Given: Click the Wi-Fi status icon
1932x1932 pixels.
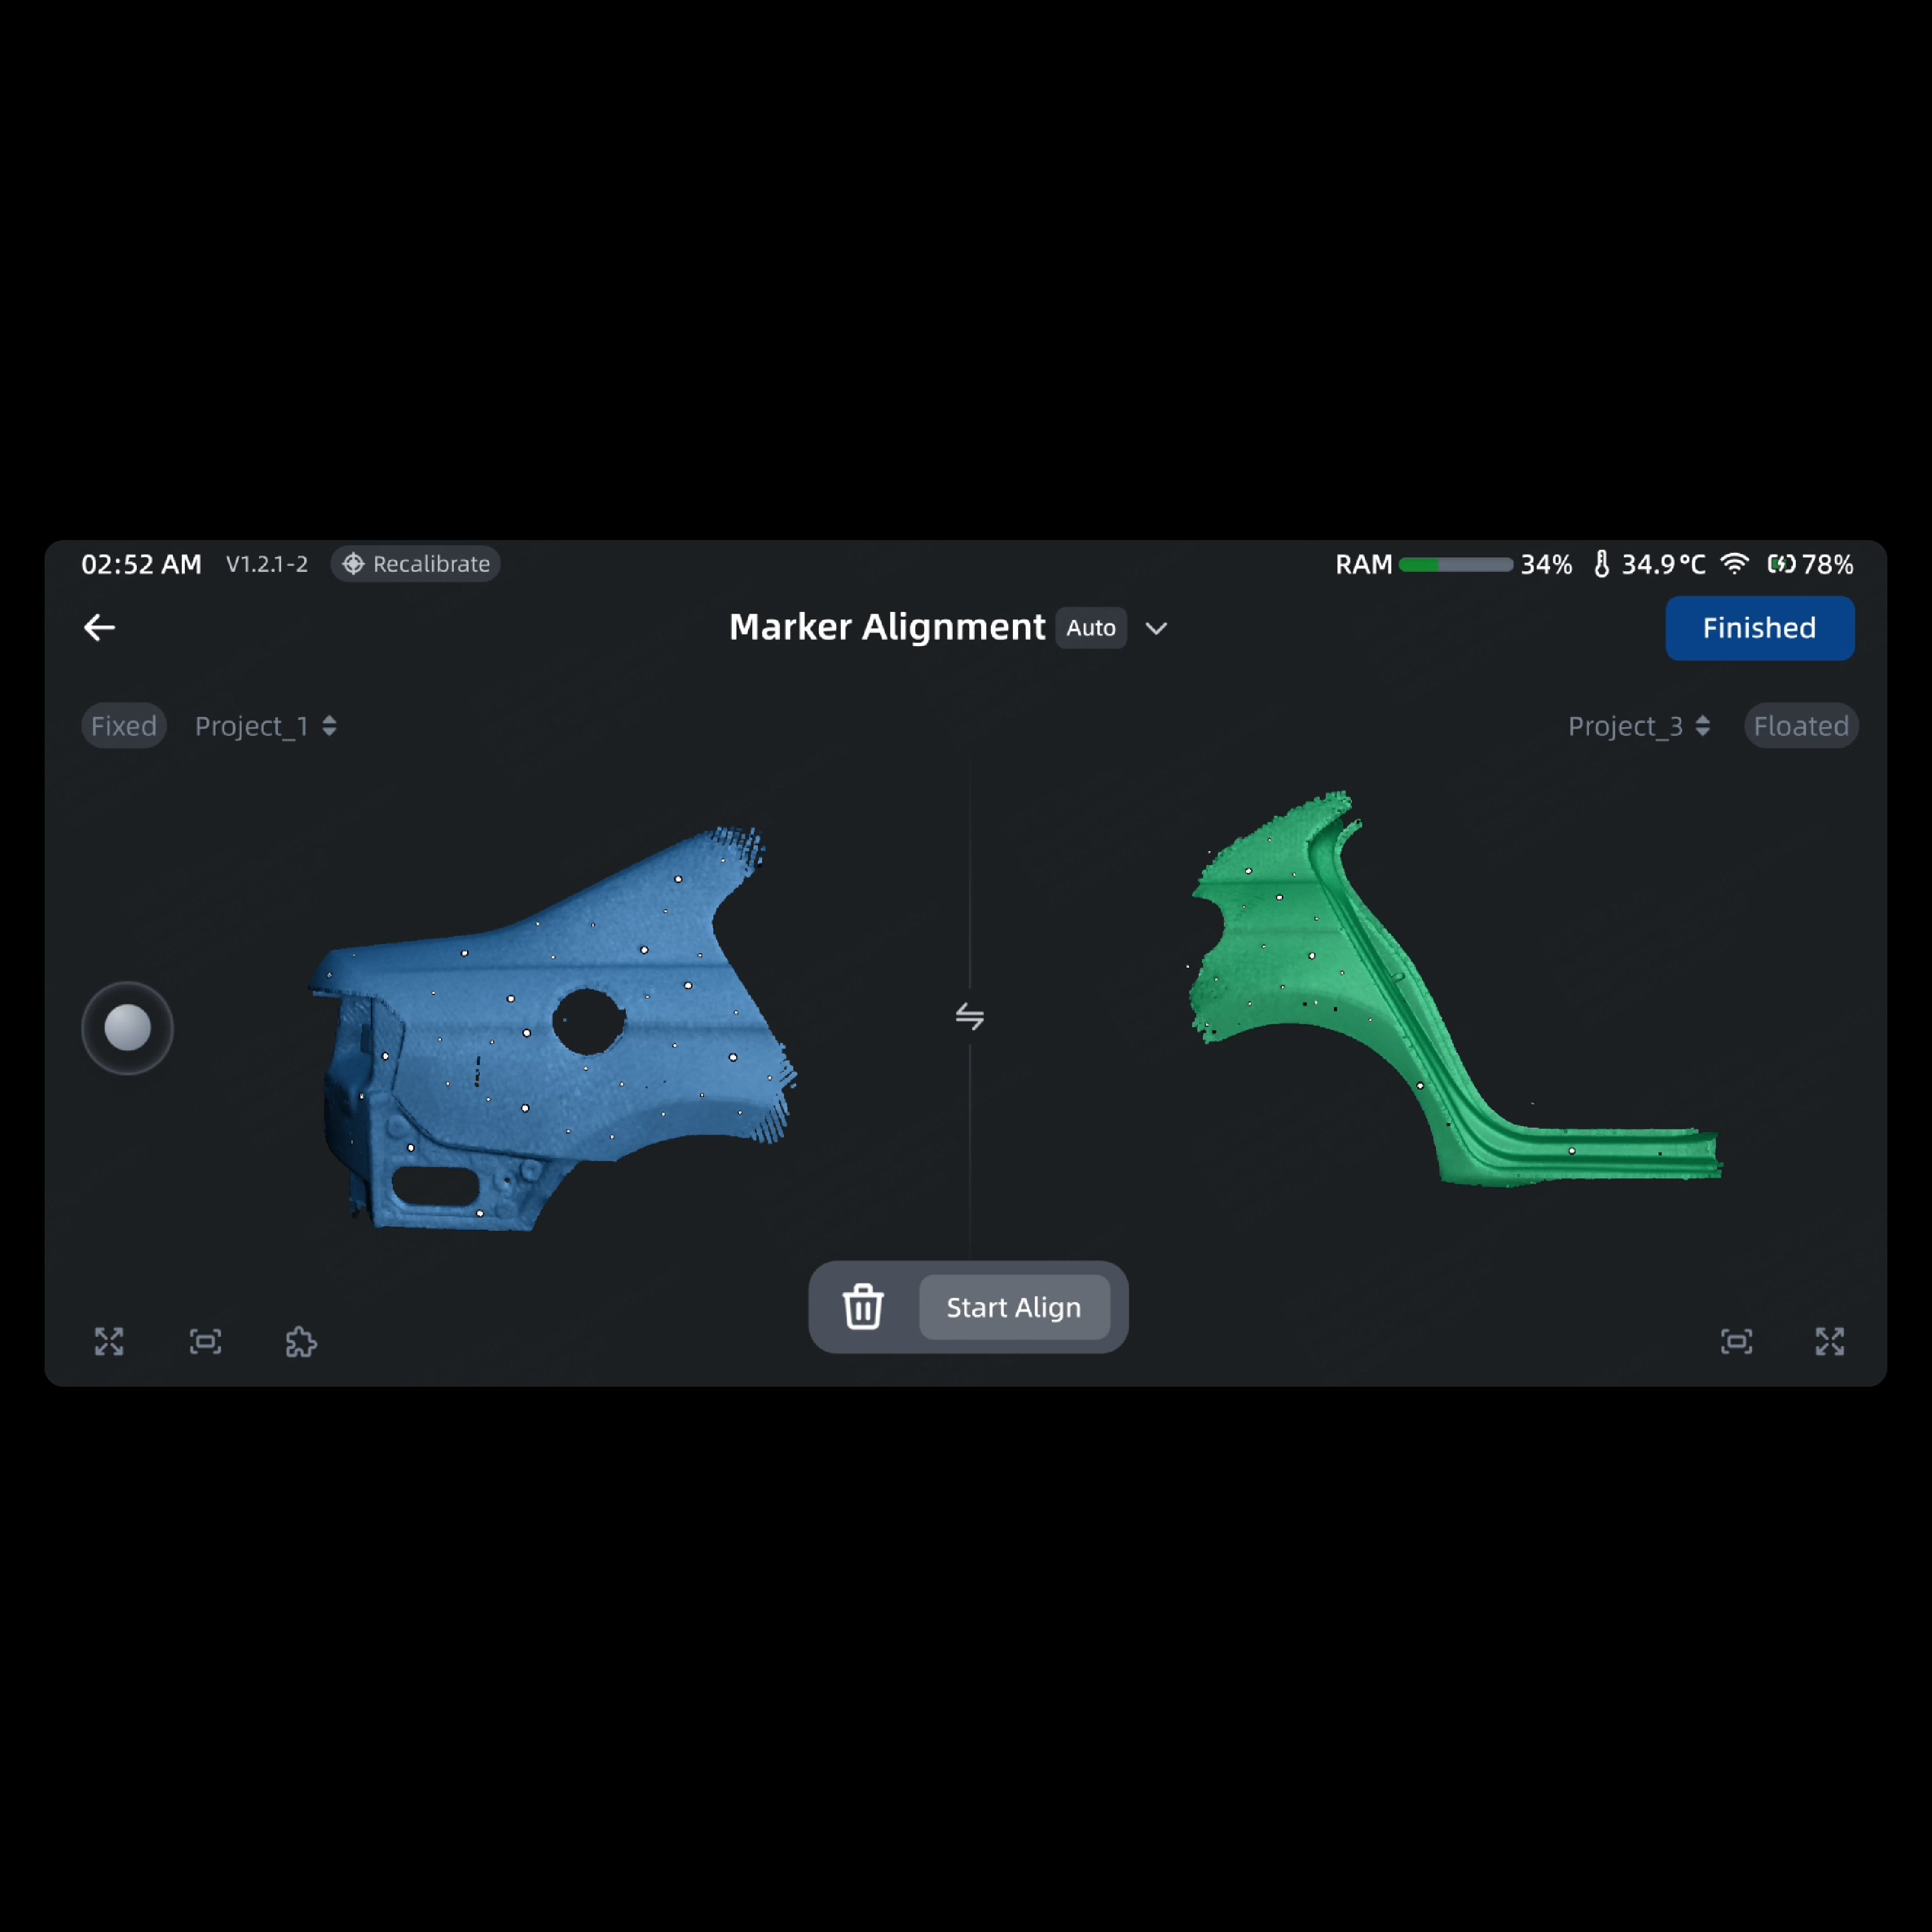Looking at the screenshot, I should coord(1734,564).
